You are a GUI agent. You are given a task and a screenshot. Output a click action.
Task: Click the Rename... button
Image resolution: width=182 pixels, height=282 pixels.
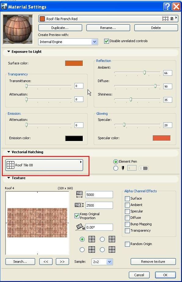click(108, 28)
